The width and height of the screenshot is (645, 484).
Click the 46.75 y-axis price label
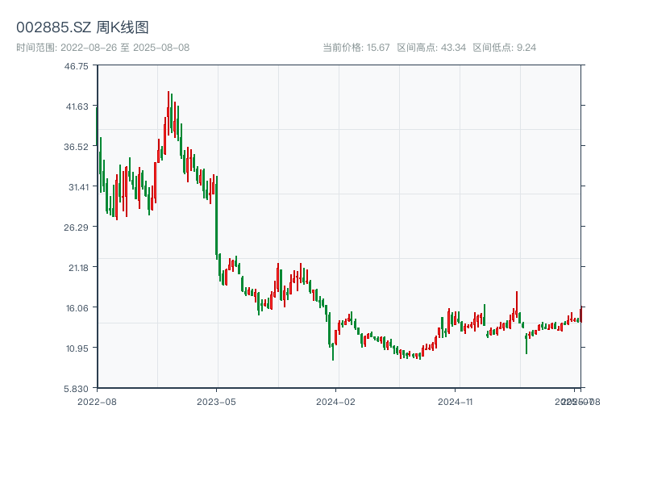tap(77, 66)
